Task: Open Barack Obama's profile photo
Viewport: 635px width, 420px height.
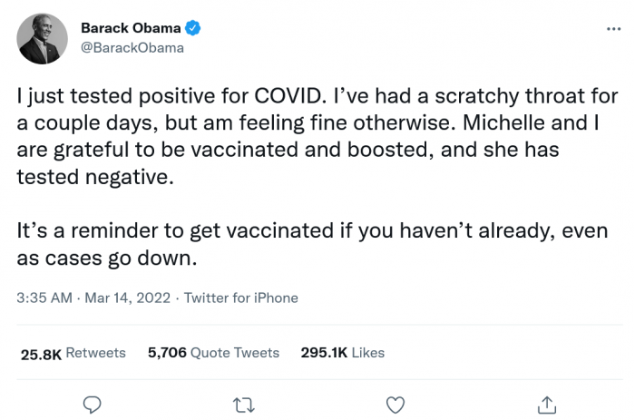Action: (42, 39)
